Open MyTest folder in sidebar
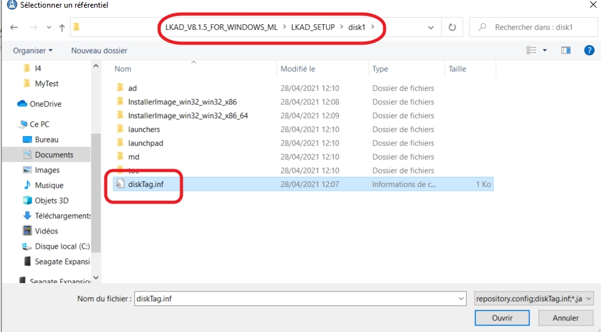This screenshot has height=332, width=601. [x=46, y=83]
